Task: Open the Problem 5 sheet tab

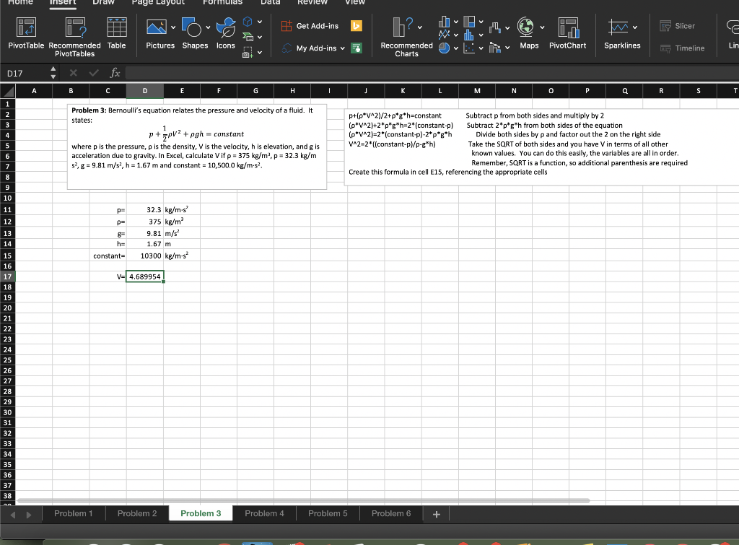Action: [x=328, y=513]
